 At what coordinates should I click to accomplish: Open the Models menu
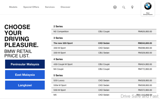[x=13, y=7]
